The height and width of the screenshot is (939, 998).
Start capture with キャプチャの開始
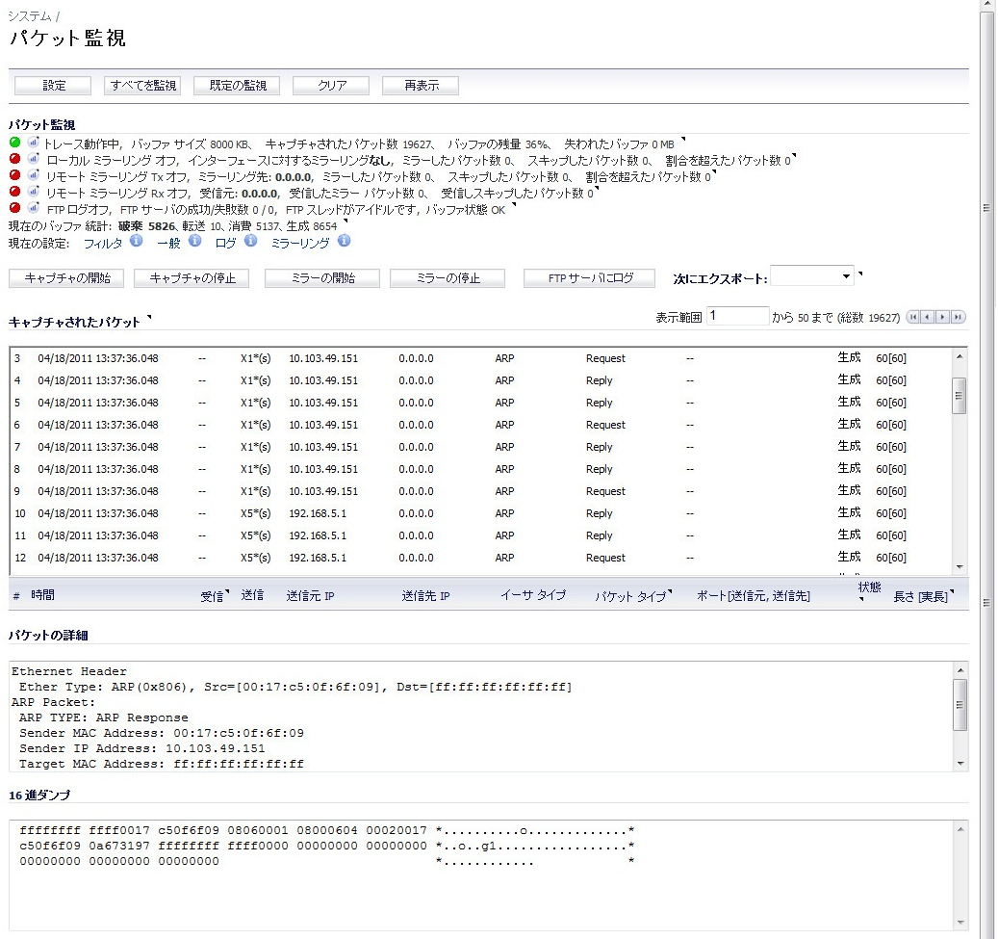click(66, 278)
